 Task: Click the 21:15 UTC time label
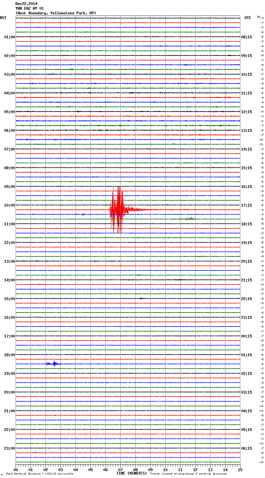pyautogui.click(x=247, y=280)
